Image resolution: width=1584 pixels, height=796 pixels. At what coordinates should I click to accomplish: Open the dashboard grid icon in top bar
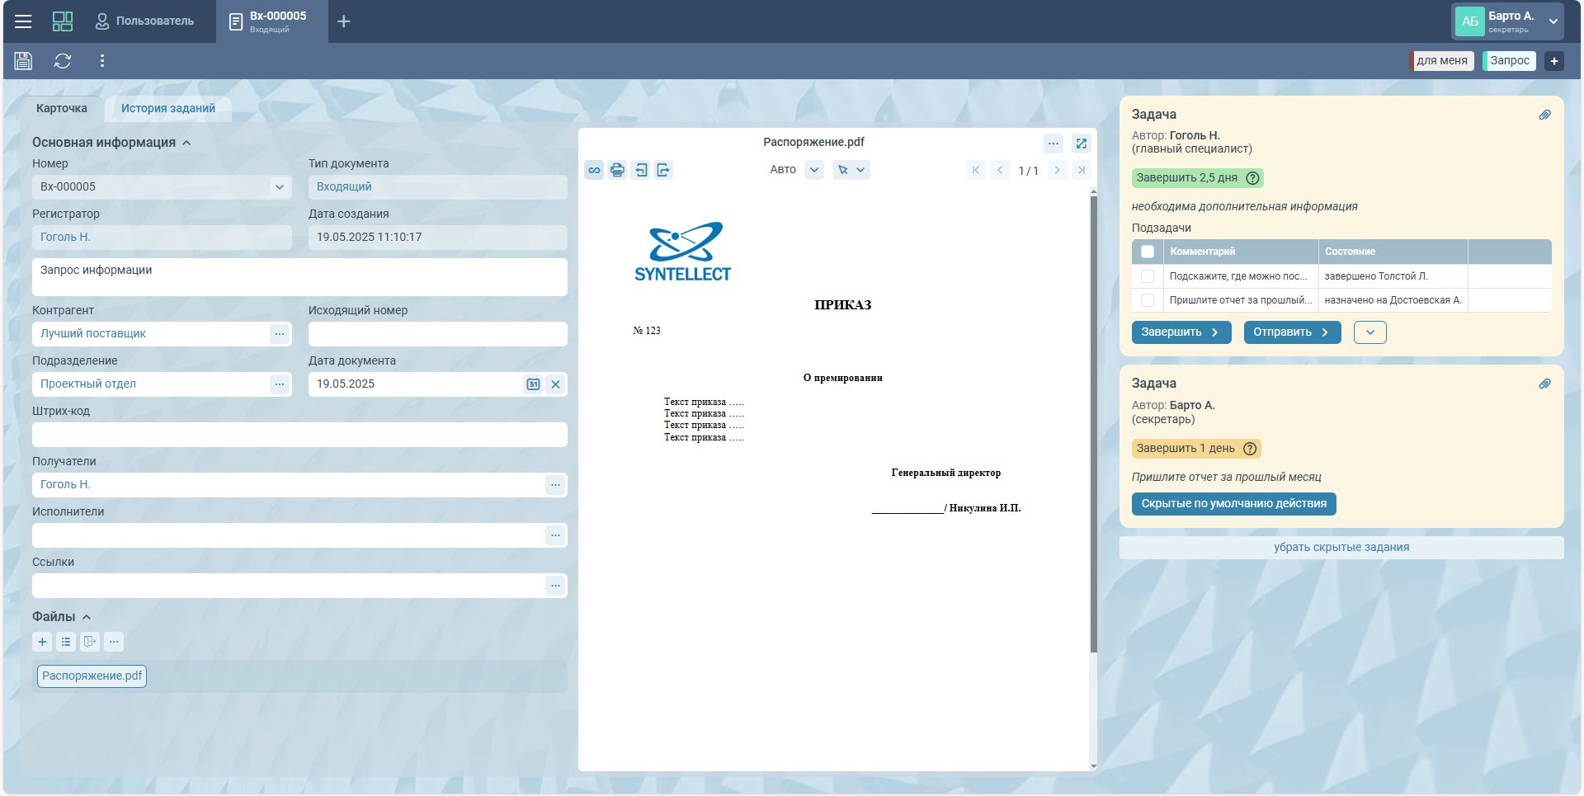pyautogui.click(x=63, y=21)
